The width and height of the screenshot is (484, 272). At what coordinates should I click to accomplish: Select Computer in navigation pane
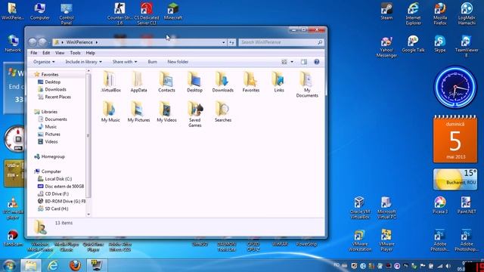[x=51, y=172]
